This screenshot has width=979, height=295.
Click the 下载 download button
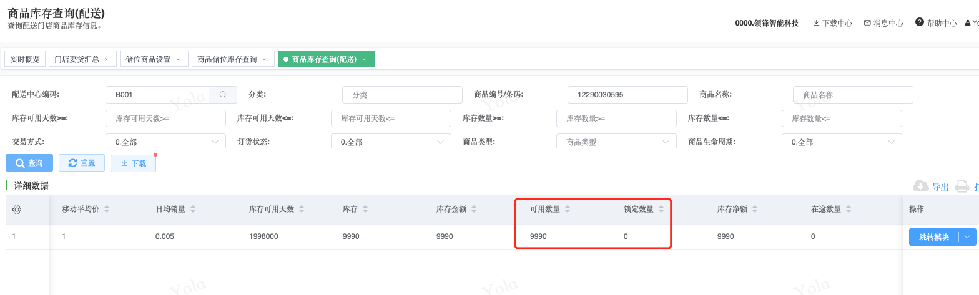pos(133,163)
